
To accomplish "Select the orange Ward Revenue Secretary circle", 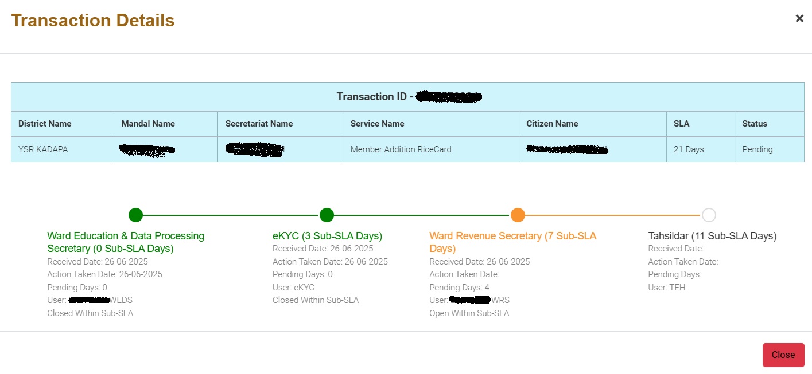I will pyautogui.click(x=518, y=215).
